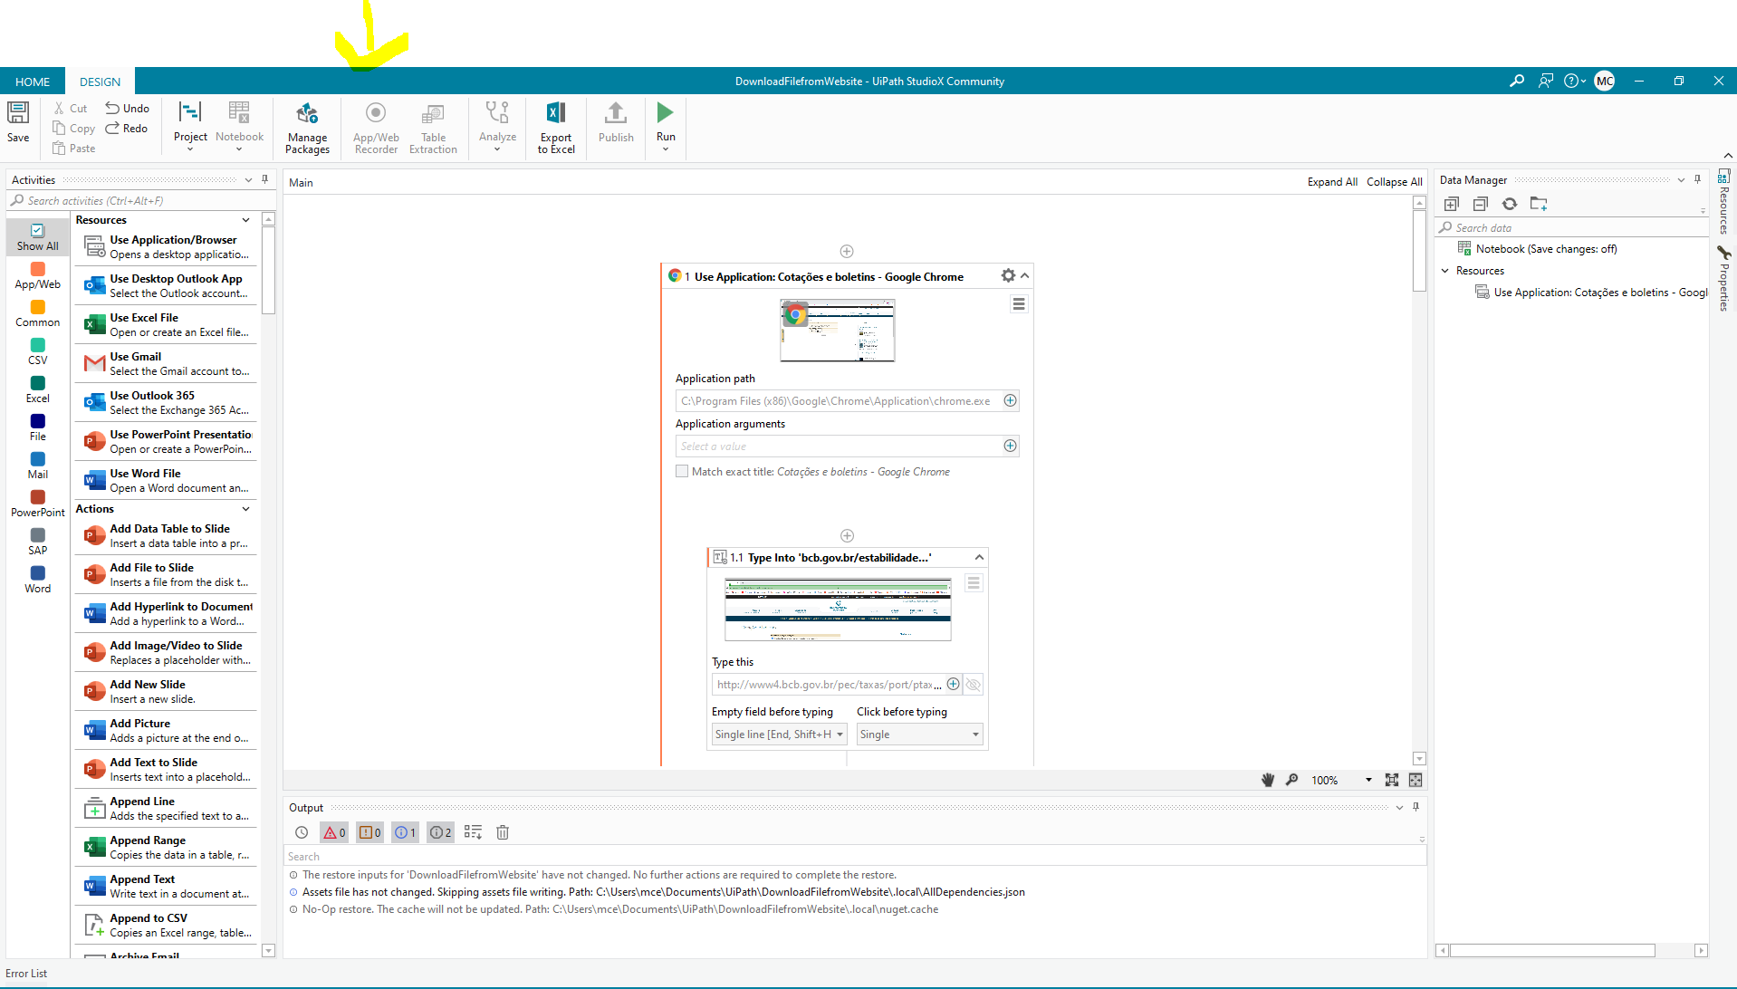This screenshot has width=1737, height=989.
Task: Select the Table Extraction tool
Action: (433, 125)
